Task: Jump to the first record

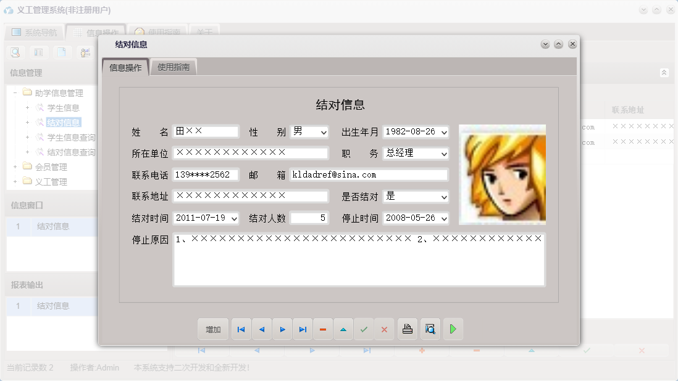Action: 241,329
